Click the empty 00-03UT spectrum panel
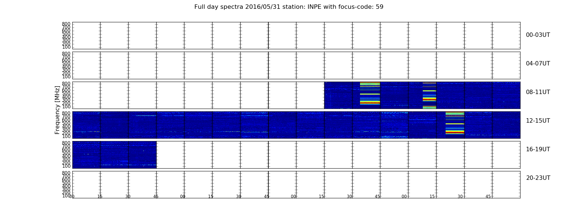Screen dimensions: 578x220 click(296, 35)
